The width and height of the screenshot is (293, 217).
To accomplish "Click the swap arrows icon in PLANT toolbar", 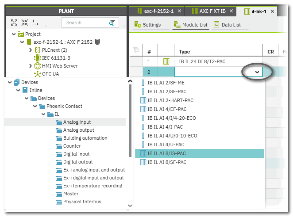I will (x=35, y=23).
